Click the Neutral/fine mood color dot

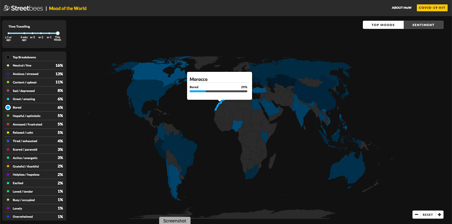click(x=8, y=65)
